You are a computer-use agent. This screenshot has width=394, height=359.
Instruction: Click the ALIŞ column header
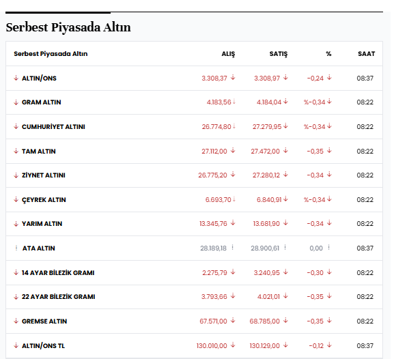pyautogui.click(x=228, y=54)
